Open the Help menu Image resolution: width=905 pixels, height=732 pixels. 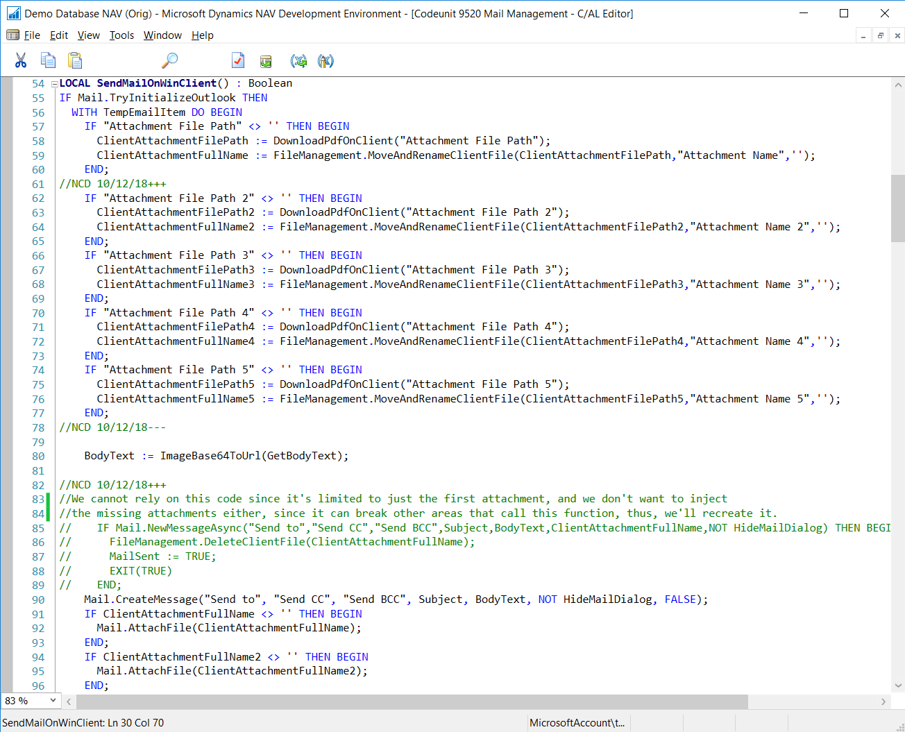tap(203, 35)
